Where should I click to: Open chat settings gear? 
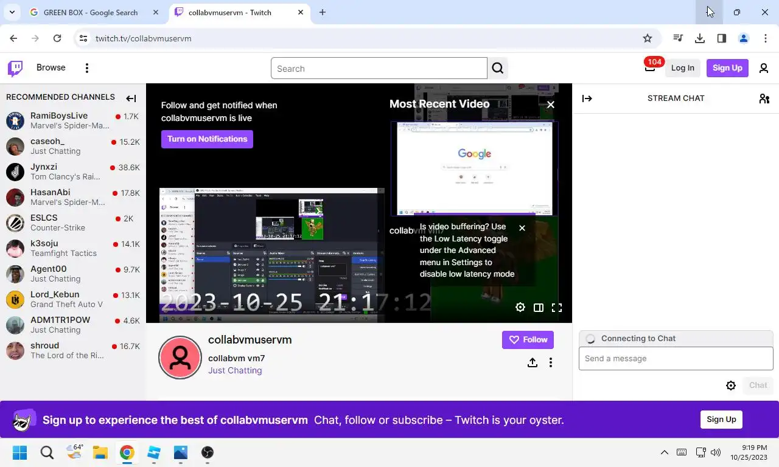[731, 386]
